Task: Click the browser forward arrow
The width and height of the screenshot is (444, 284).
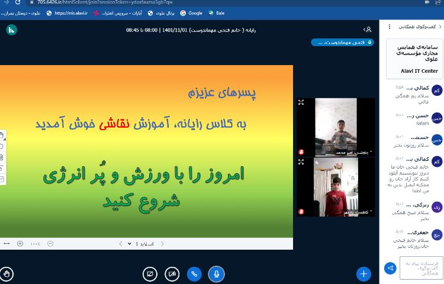Action: pos(6,2)
